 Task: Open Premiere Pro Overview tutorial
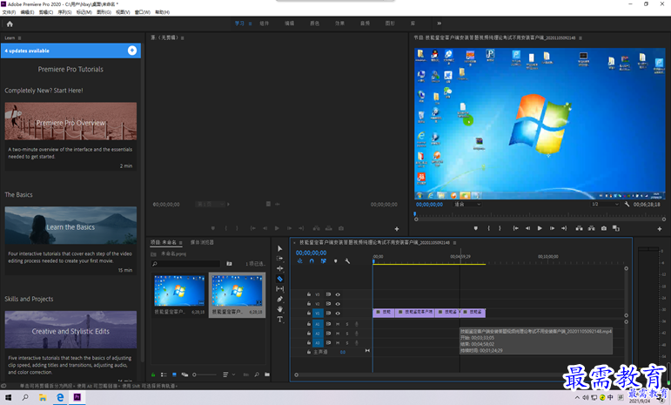[70, 121]
